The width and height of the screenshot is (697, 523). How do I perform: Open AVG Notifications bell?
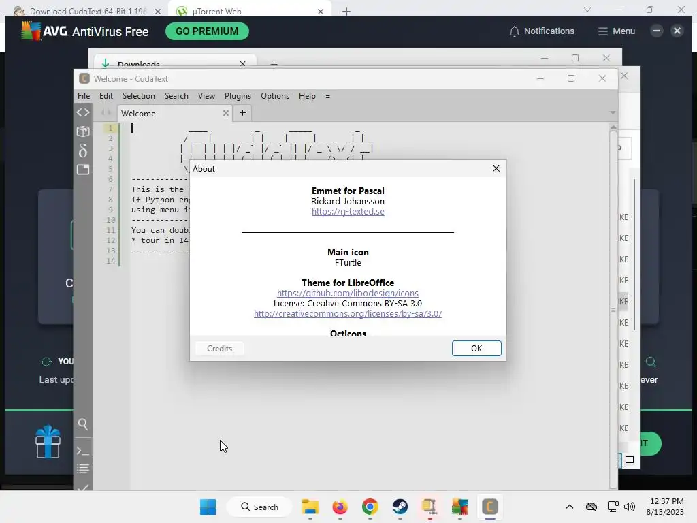click(x=542, y=31)
